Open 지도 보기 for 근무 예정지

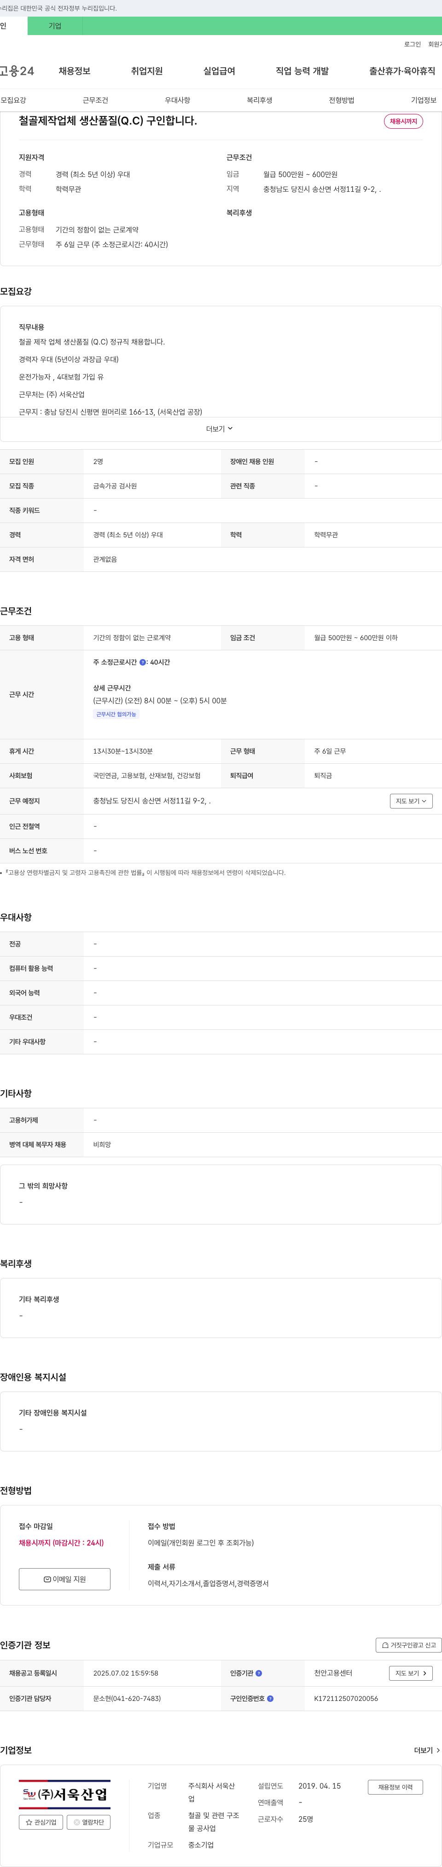pyautogui.click(x=411, y=801)
